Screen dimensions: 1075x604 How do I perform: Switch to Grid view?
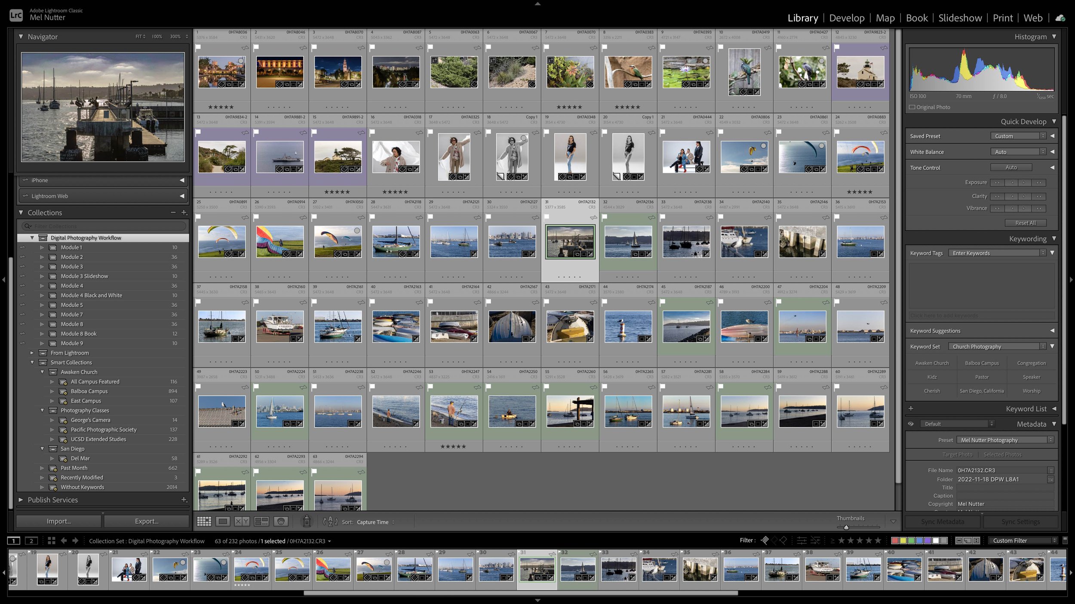(204, 522)
